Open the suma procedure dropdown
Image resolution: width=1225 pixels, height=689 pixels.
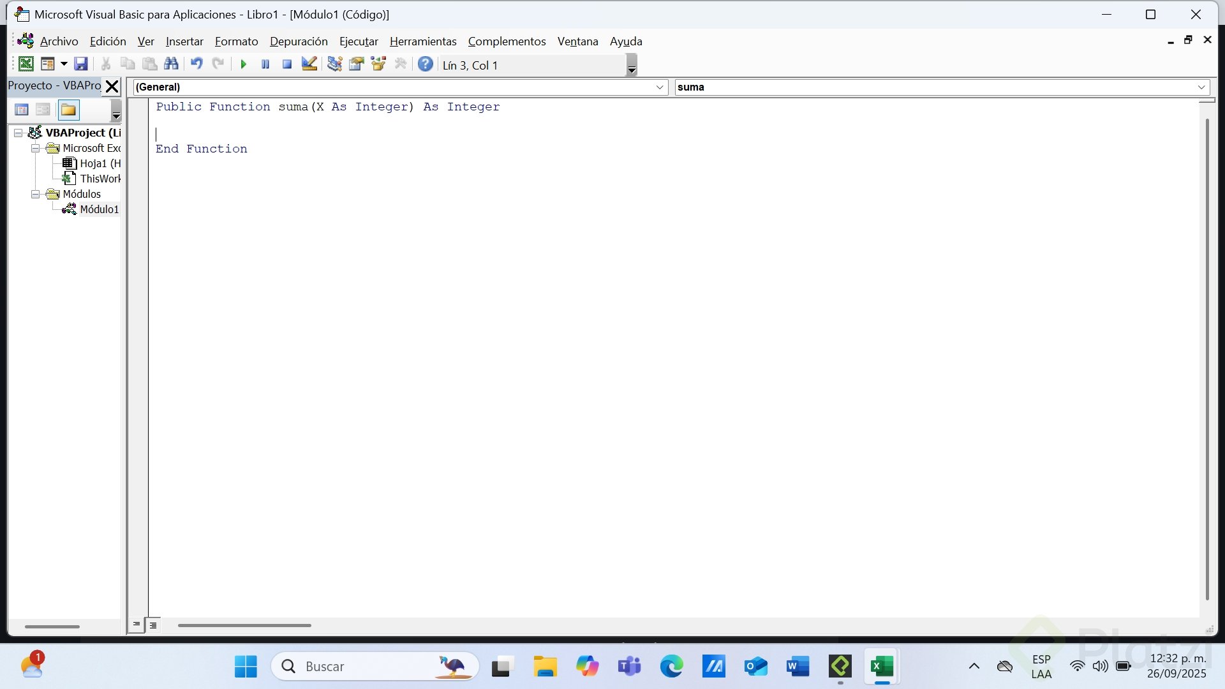1201,87
